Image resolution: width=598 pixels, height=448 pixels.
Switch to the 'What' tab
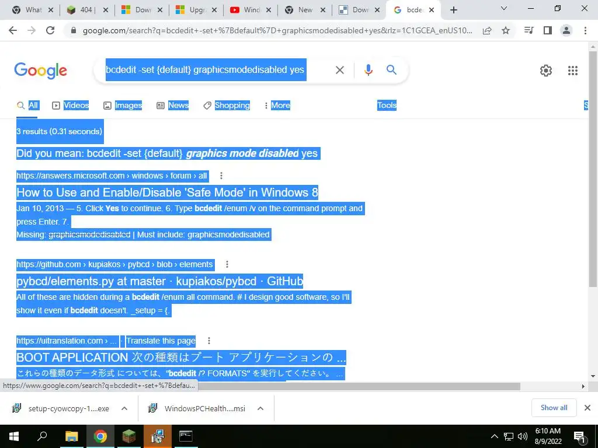[33, 10]
